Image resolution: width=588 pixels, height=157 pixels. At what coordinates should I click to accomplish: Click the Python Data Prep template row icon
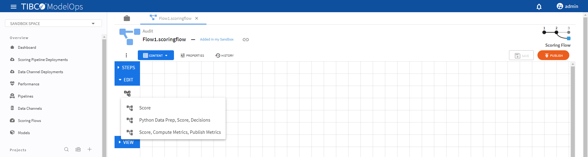[130, 120]
